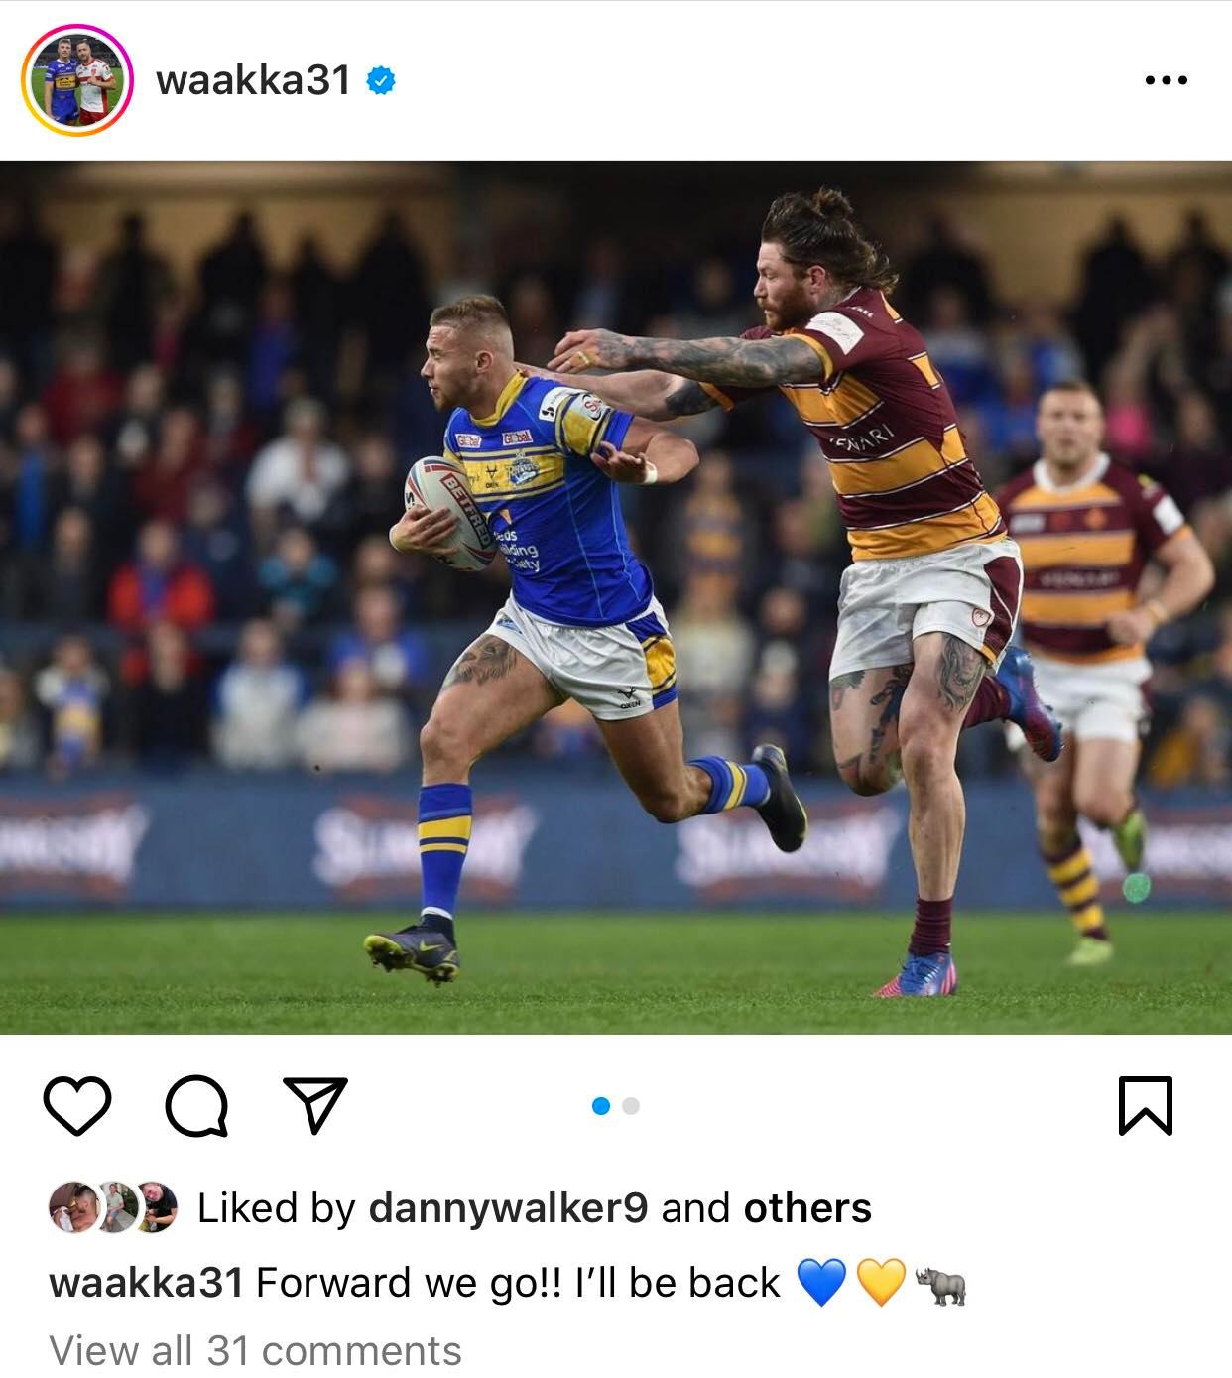
Task: Click the blue heart emoji in caption
Action: pos(821,1283)
